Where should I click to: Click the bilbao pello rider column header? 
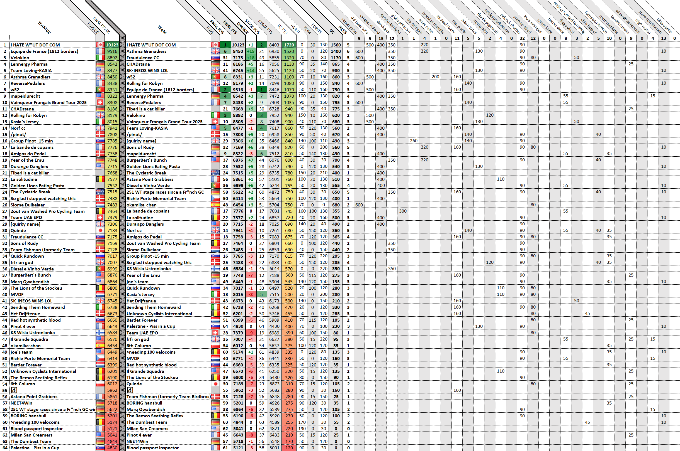coord(664,26)
